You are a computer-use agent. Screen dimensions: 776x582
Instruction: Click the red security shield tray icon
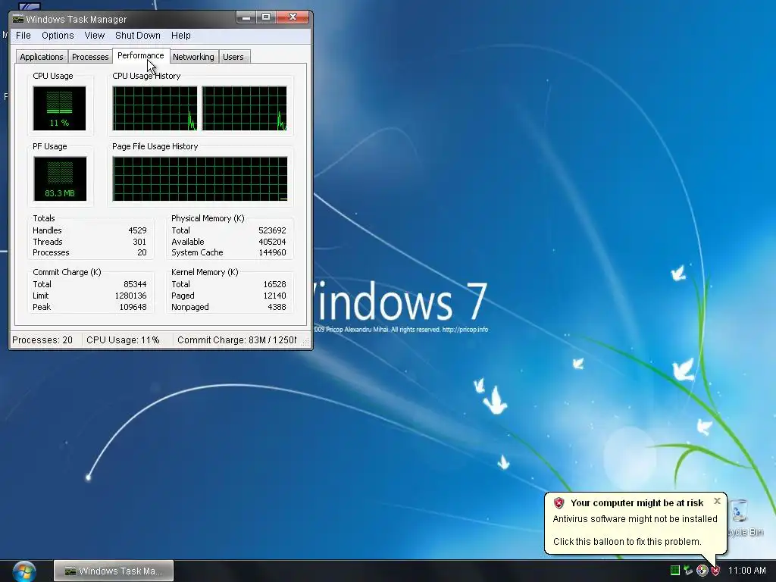[x=715, y=571]
